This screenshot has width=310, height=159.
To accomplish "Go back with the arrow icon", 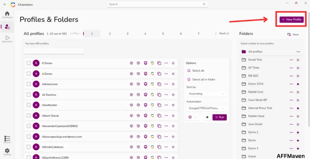I will coord(5,4).
